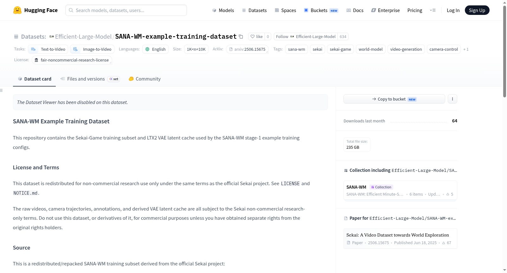Click the English language globe tag
The width and height of the screenshot is (507, 273).
(155, 49)
